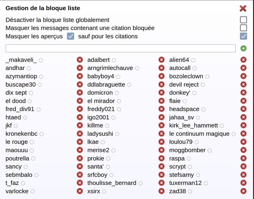
Task: Focus the username text input field
Action: pos(121,48)
